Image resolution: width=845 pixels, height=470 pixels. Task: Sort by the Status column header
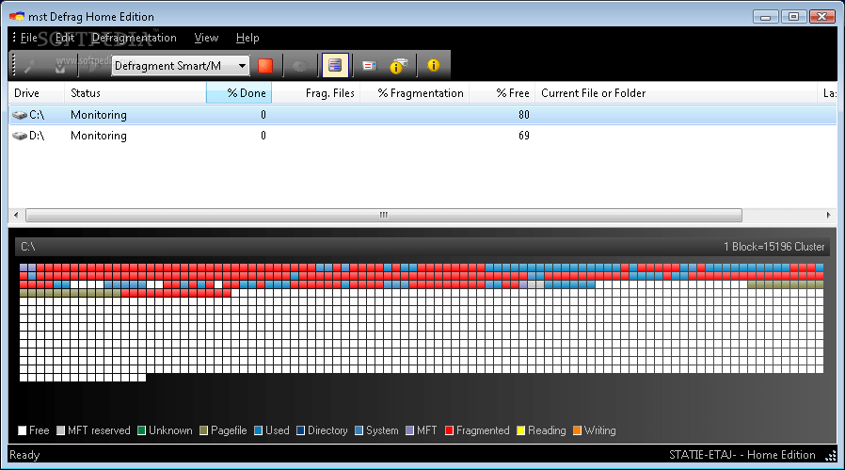click(136, 93)
